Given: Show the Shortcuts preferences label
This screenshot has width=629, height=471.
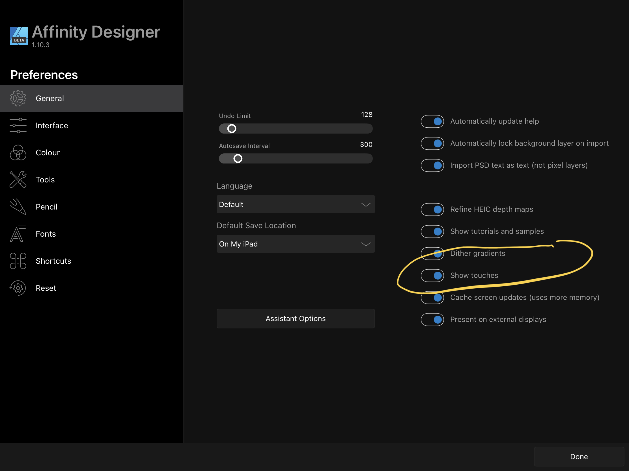Looking at the screenshot, I should [x=53, y=261].
